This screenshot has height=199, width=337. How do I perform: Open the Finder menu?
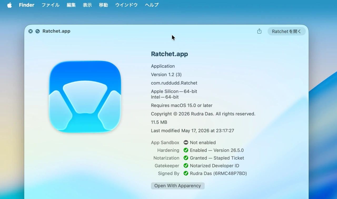click(x=27, y=5)
